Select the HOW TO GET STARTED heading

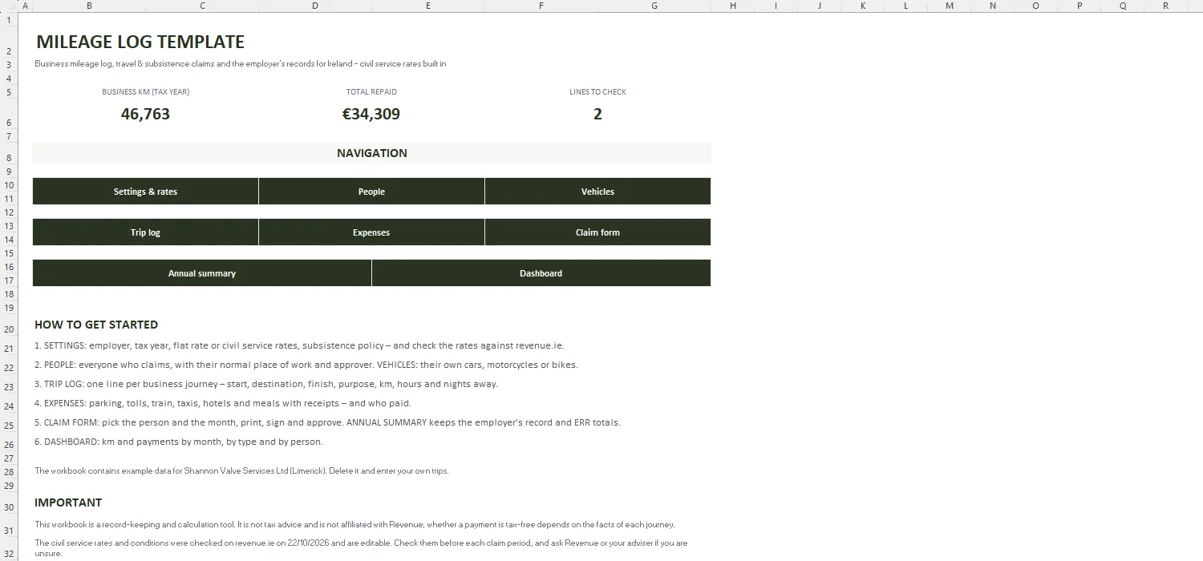(96, 325)
